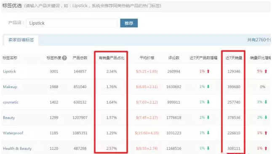The width and height of the screenshot is (272, 154).
Task: Select the 2.34% sales ratio cell
Action: coord(112,71)
